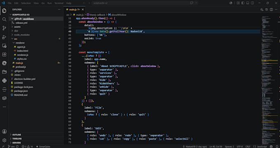Image resolution: width=280 pixels, height=148 pixels.
Task: Click the SonarQube status bar entry
Action: 43,147
